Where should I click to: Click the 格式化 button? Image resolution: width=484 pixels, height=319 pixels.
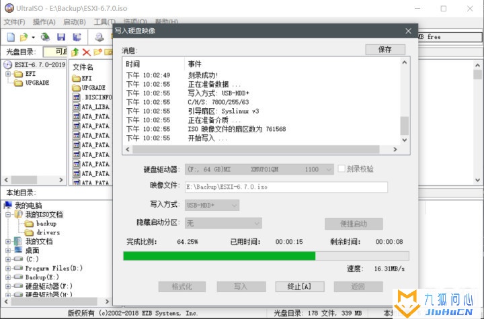pos(182,287)
